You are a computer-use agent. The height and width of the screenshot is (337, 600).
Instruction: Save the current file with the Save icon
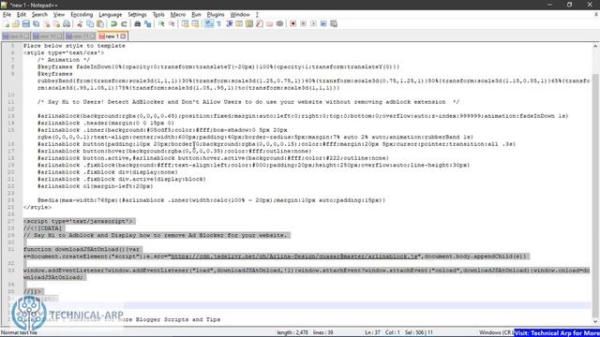(25, 23)
